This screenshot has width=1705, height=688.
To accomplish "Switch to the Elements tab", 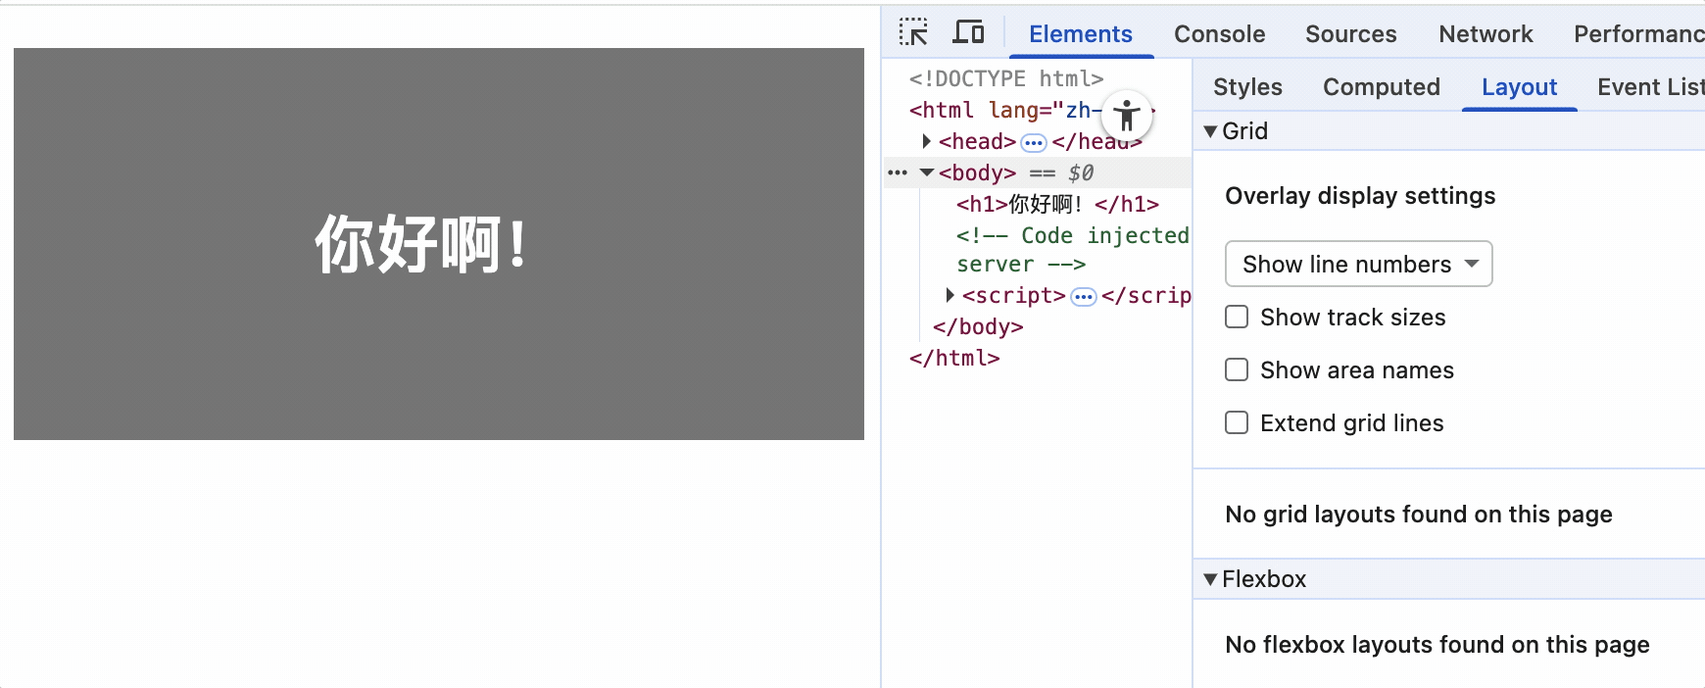I will point(1080,33).
